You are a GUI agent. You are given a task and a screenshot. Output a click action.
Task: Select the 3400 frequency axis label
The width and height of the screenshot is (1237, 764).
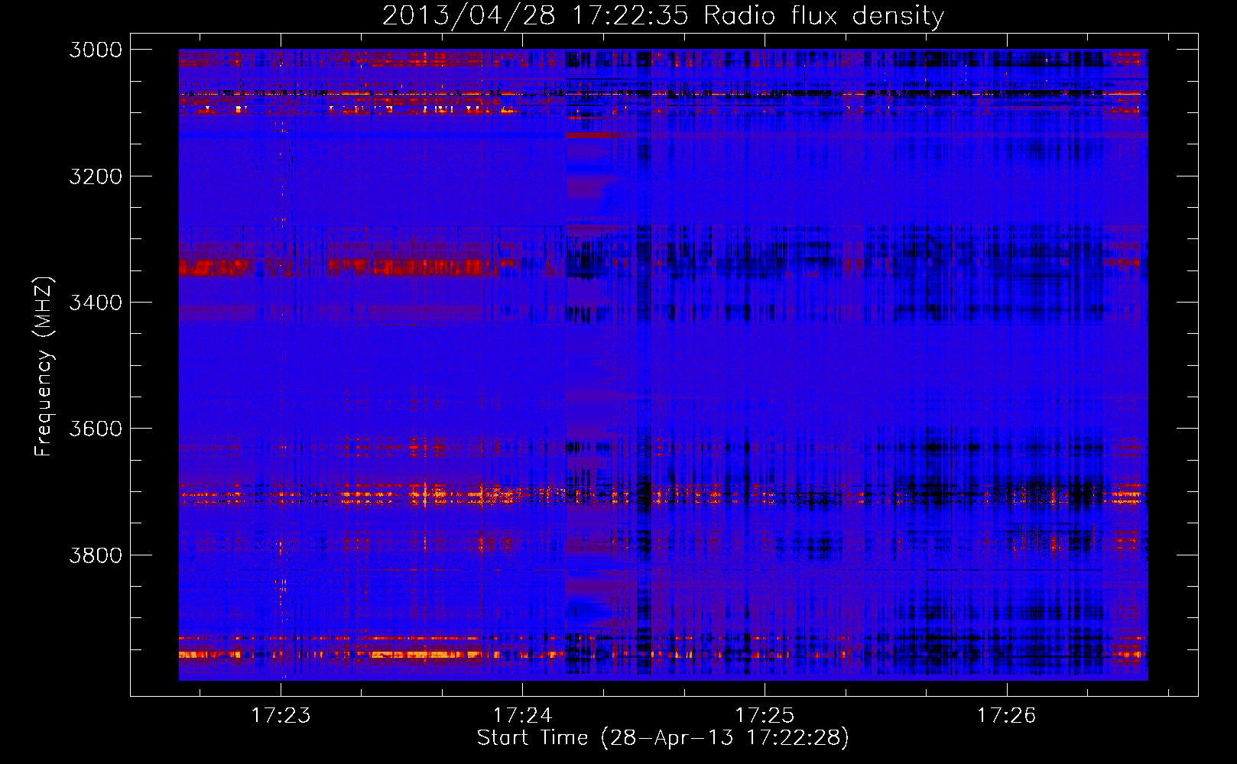96,303
